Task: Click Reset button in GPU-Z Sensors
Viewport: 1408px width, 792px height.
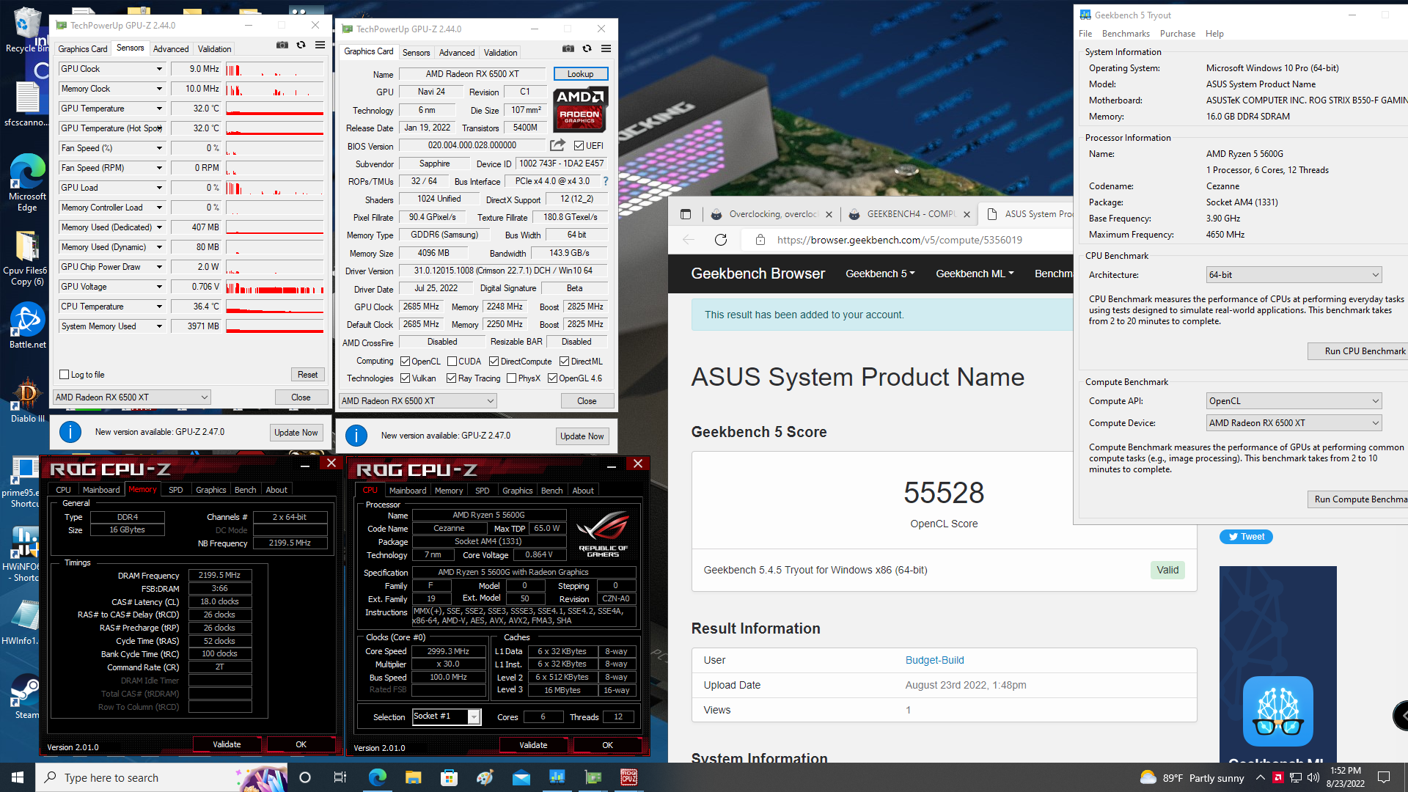Action: coord(308,375)
